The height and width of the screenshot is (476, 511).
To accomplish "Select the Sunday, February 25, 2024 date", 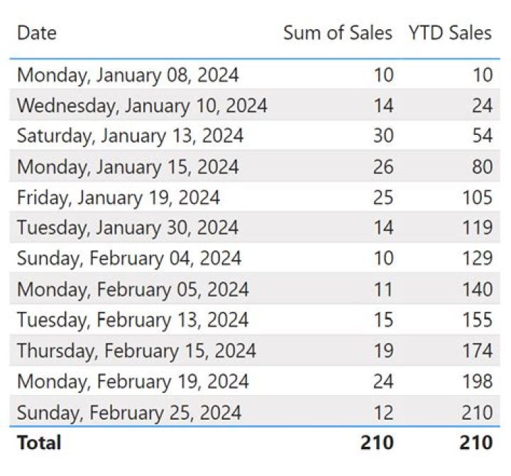I will click(129, 412).
